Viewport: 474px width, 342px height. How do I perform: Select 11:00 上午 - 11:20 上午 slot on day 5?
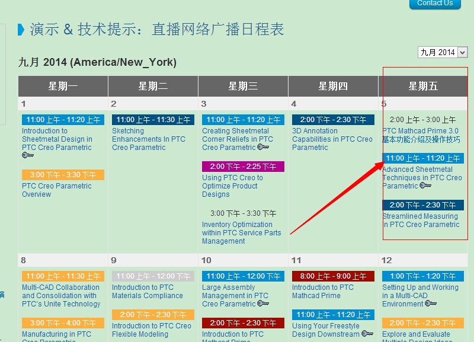pos(422,158)
